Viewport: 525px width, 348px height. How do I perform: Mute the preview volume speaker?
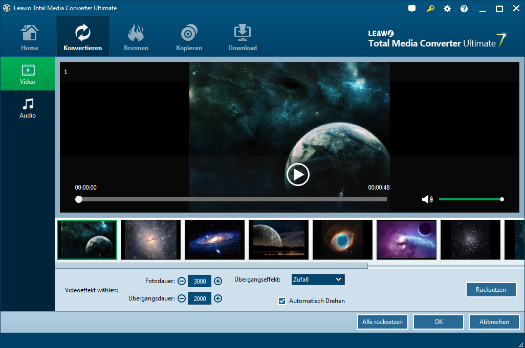coord(427,199)
